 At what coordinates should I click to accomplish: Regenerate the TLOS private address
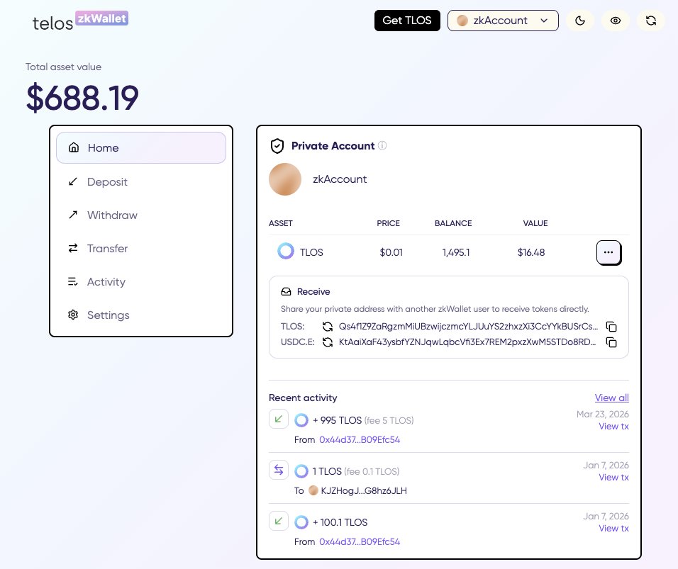click(328, 327)
